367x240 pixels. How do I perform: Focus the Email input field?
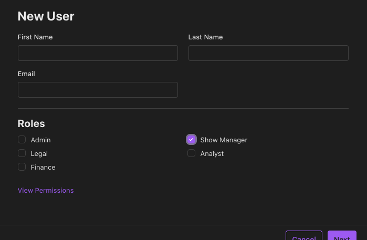click(x=98, y=90)
